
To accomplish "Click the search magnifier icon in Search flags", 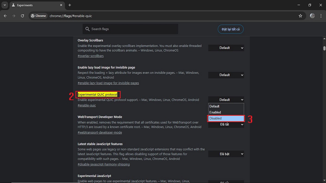I will (x=87, y=29).
